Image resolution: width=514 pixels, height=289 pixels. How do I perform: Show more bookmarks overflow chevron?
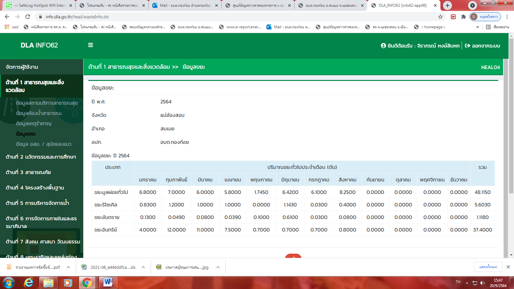pyautogui.click(x=478, y=27)
